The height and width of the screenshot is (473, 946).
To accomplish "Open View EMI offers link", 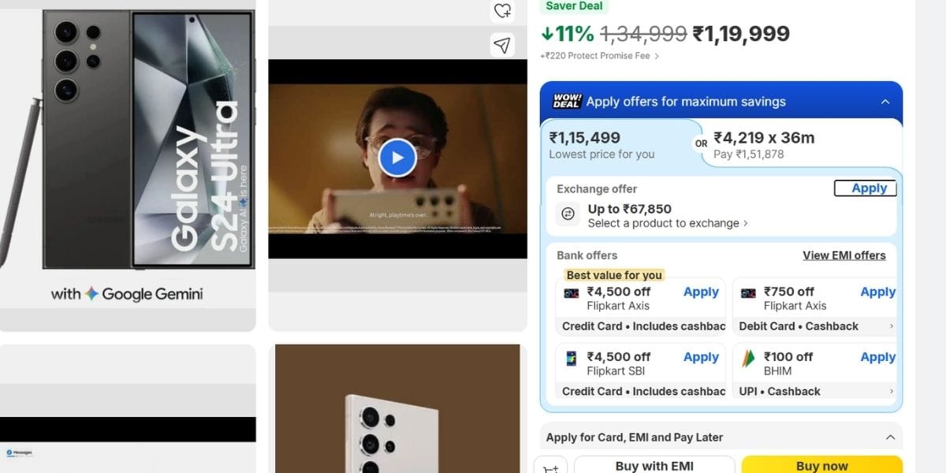I will click(x=844, y=255).
